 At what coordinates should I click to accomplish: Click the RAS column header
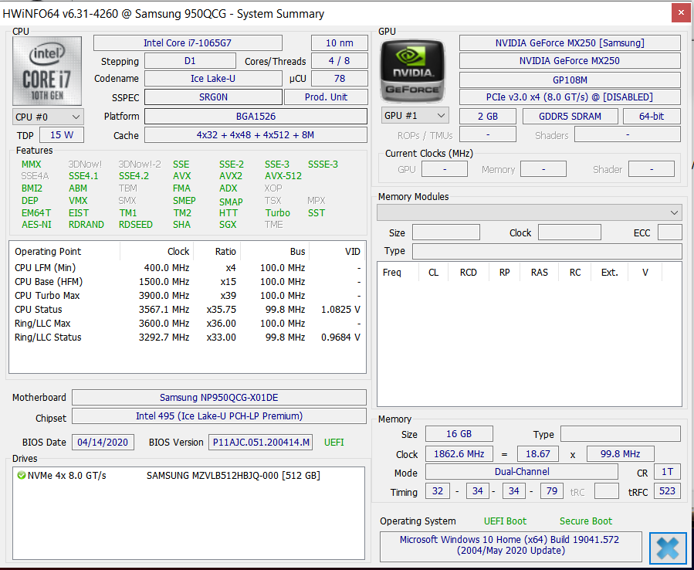(x=540, y=273)
